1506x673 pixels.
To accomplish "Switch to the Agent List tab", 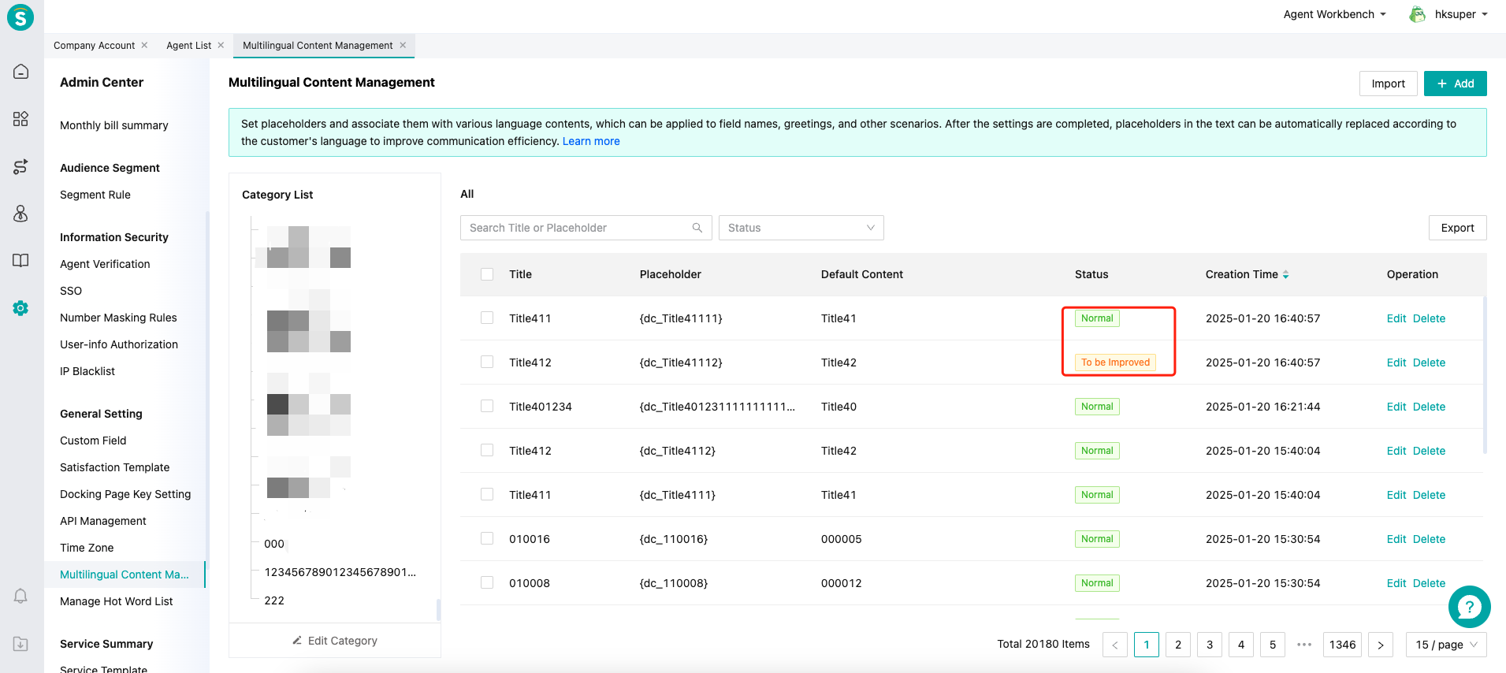I will point(188,46).
